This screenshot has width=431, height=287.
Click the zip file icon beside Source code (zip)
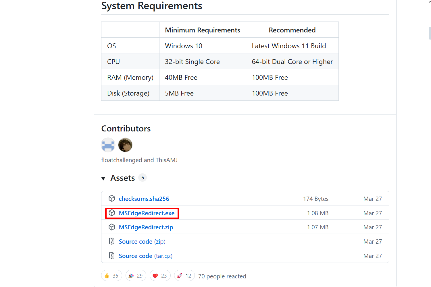pyautogui.click(x=112, y=241)
